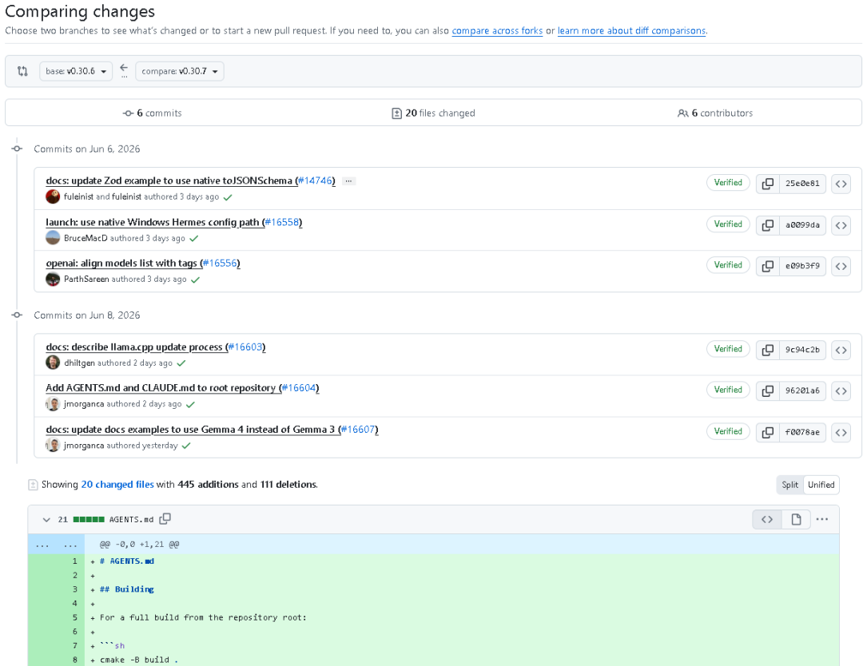Image resolution: width=863 pixels, height=666 pixels.
Task: Open commit hash f0078ae
Action: (x=802, y=432)
